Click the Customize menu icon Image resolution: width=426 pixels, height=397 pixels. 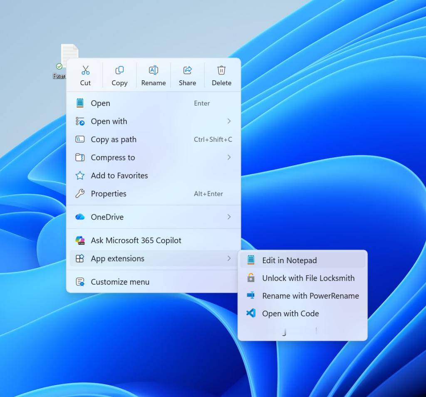[x=80, y=282]
